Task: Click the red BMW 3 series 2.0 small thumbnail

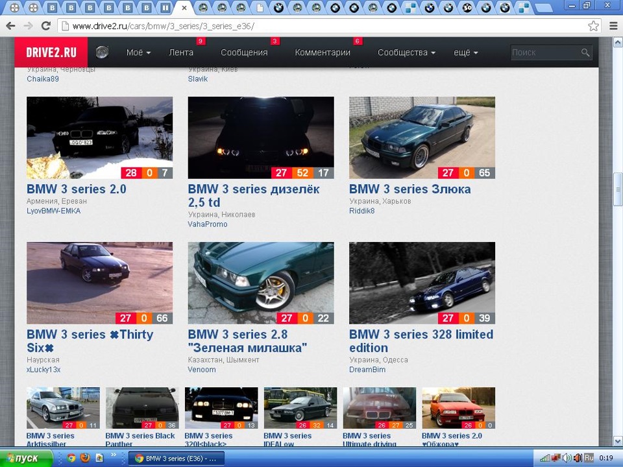Action: pos(459,408)
